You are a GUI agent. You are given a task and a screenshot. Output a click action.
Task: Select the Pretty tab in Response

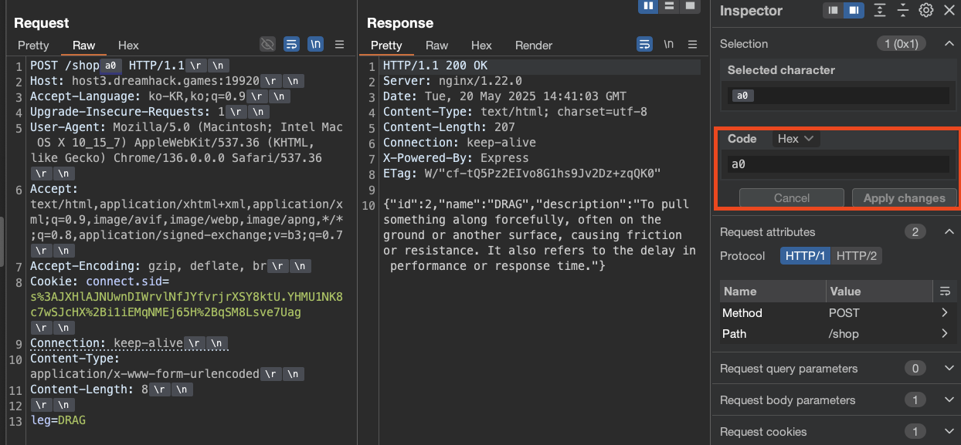[386, 46]
